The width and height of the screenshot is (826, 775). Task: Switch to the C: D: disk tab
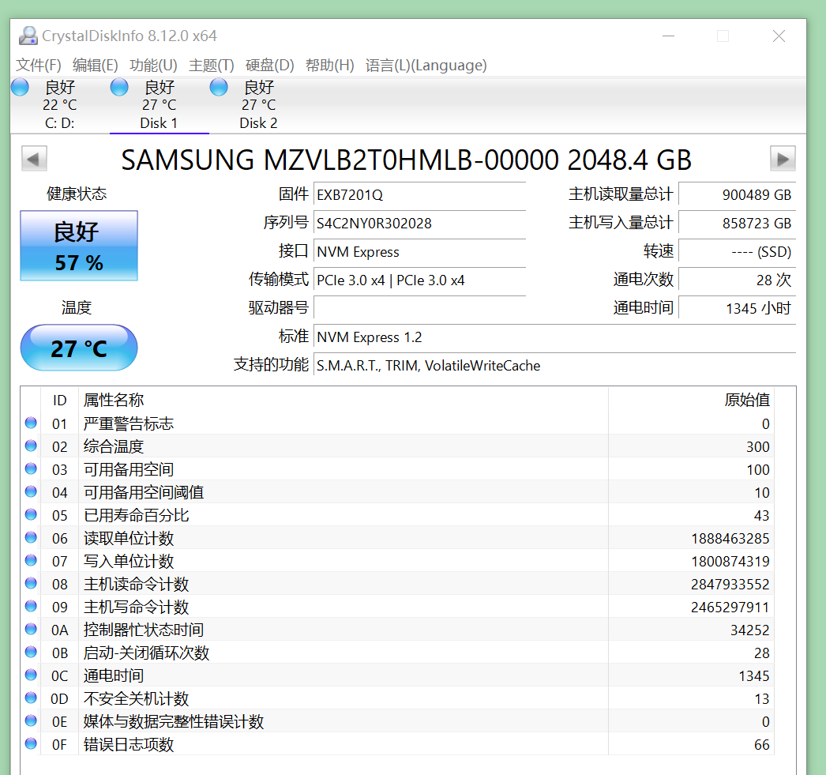(x=59, y=105)
